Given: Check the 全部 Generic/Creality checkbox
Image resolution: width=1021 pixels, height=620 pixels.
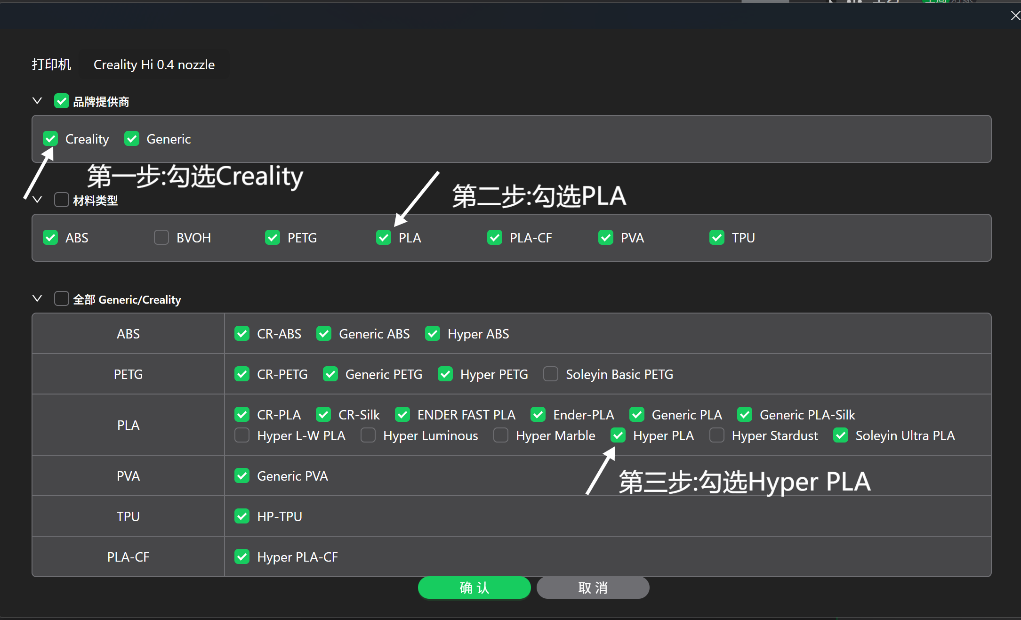Looking at the screenshot, I should click(62, 298).
